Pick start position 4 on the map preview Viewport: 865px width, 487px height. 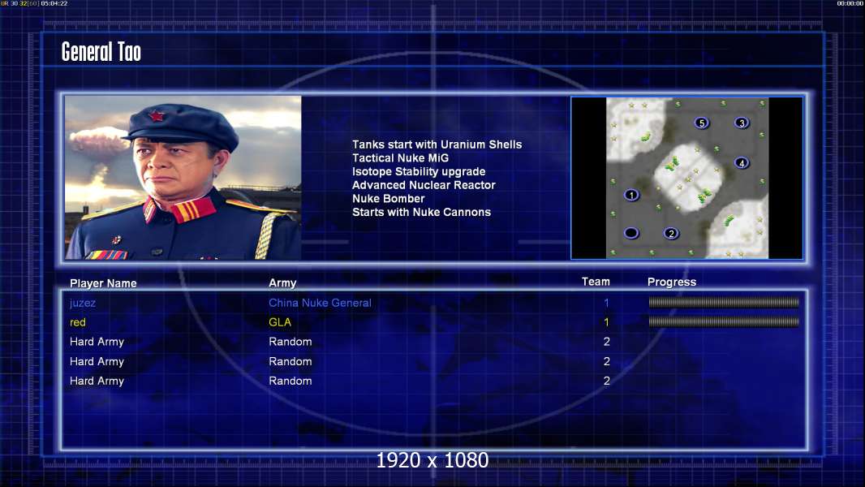pyautogui.click(x=742, y=163)
